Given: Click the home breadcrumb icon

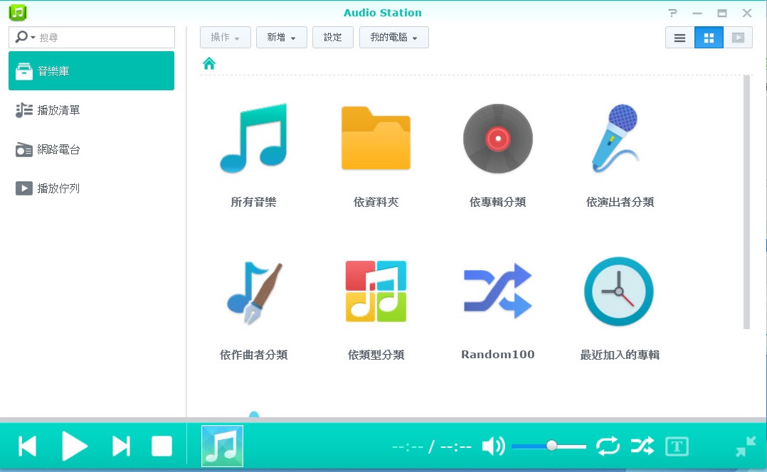Looking at the screenshot, I should (209, 63).
